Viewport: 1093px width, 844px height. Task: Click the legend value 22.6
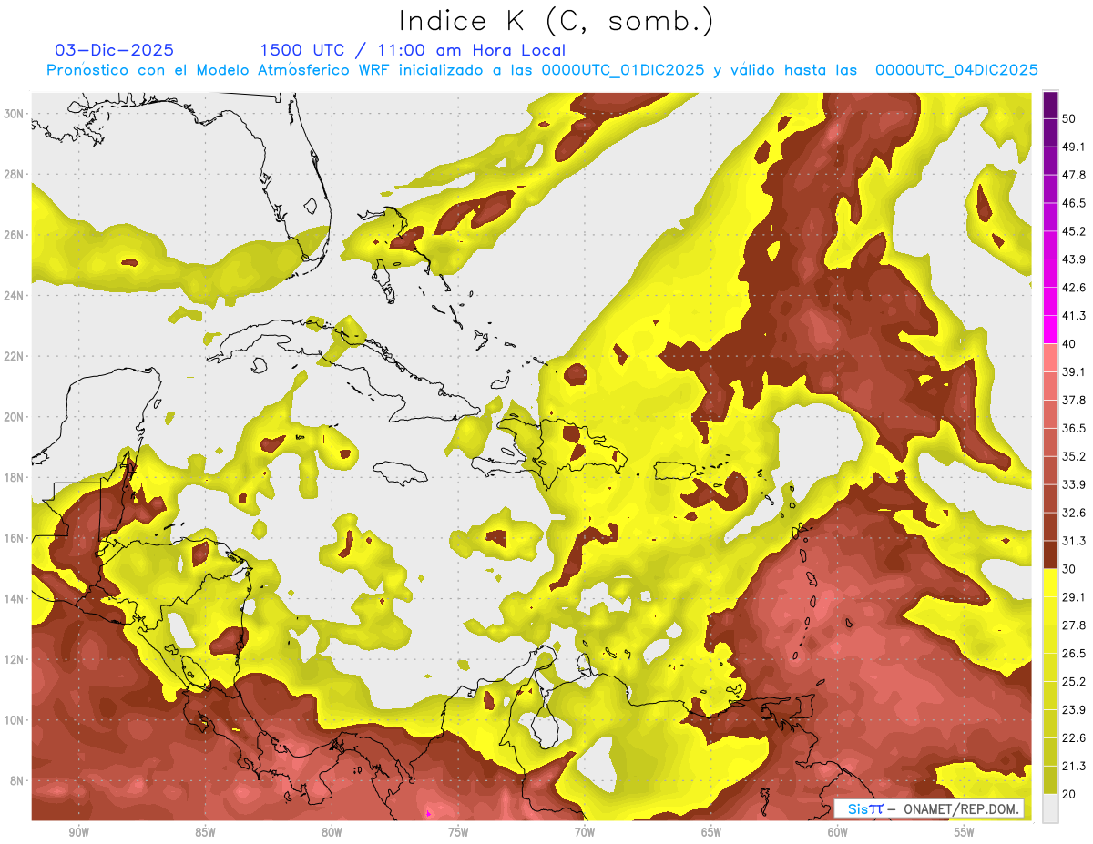[x=1074, y=737]
